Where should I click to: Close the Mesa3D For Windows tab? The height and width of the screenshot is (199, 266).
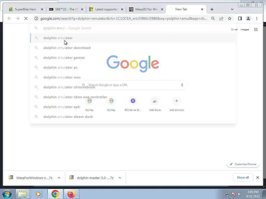coord(162,9)
